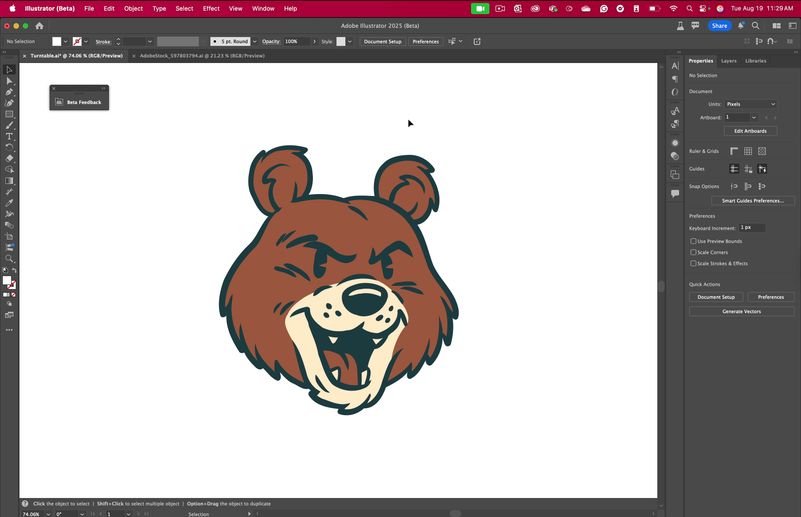The width and height of the screenshot is (801, 517).
Task: Enable the Scale Strokes & Effects checkbox
Action: (693, 263)
